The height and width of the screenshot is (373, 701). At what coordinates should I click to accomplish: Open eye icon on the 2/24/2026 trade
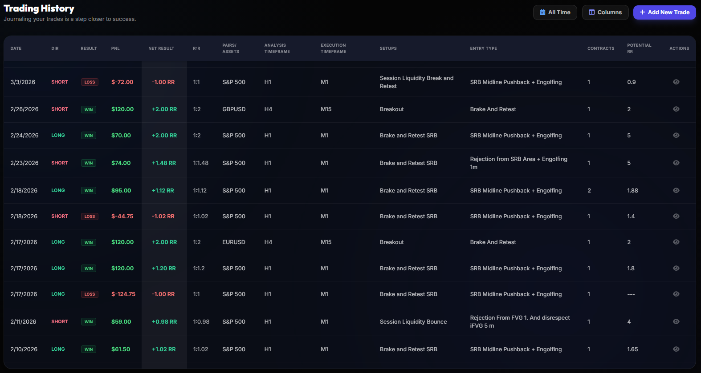click(x=676, y=135)
